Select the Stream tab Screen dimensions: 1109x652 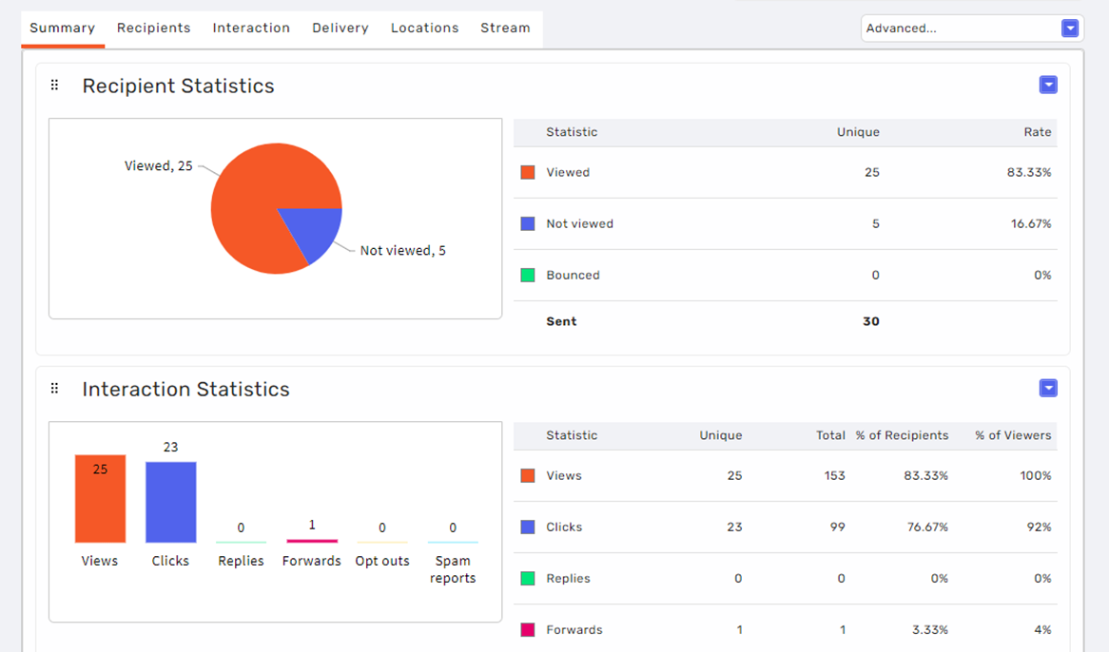(505, 29)
